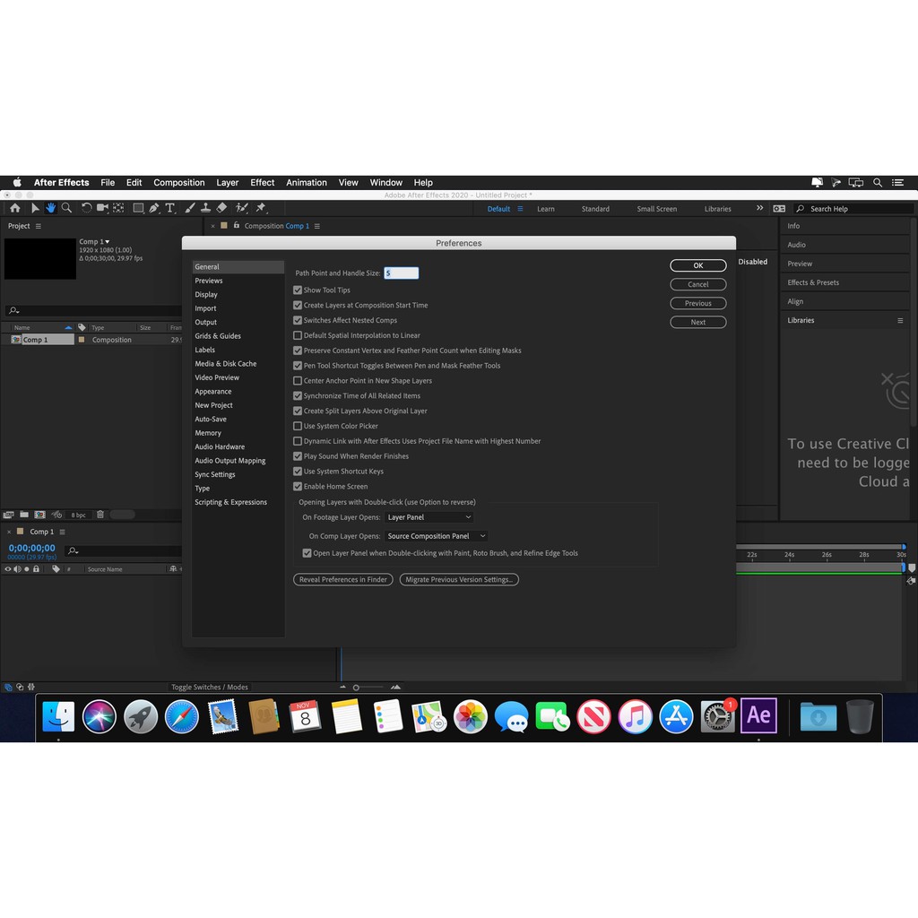
Task: Click the Next button
Action: [x=697, y=322]
